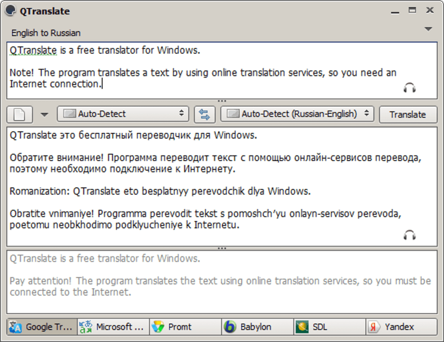The width and height of the screenshot is (444, 342).
Task: Switch to the SDL translation service
Action: tap(329, 326)
